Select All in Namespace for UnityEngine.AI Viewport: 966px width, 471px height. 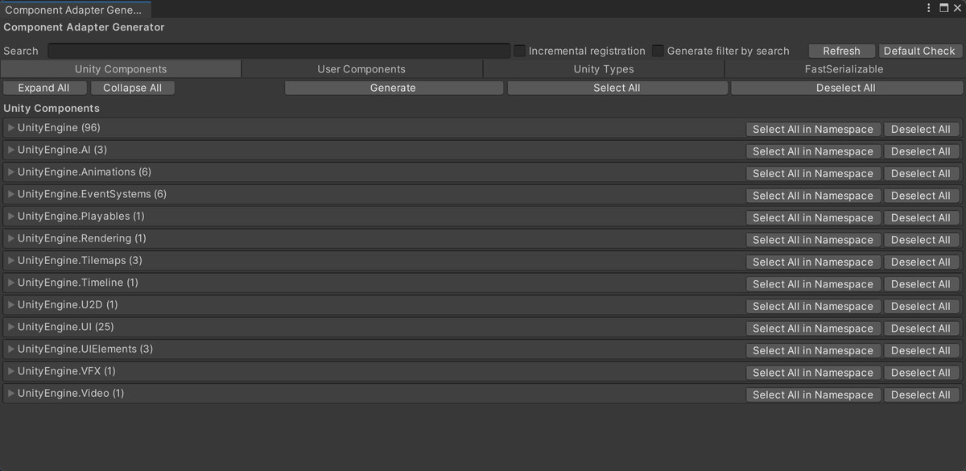[x=813, y=151]
